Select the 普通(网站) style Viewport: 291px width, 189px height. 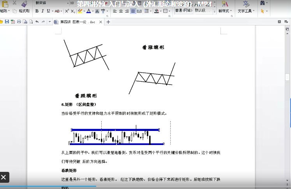point(184,11)
